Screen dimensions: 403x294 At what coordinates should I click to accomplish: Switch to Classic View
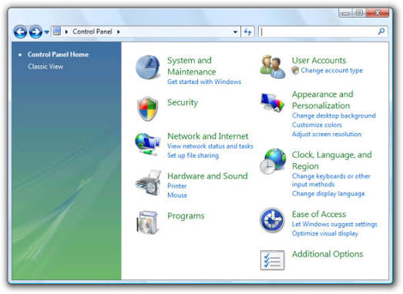click(45, 66)
